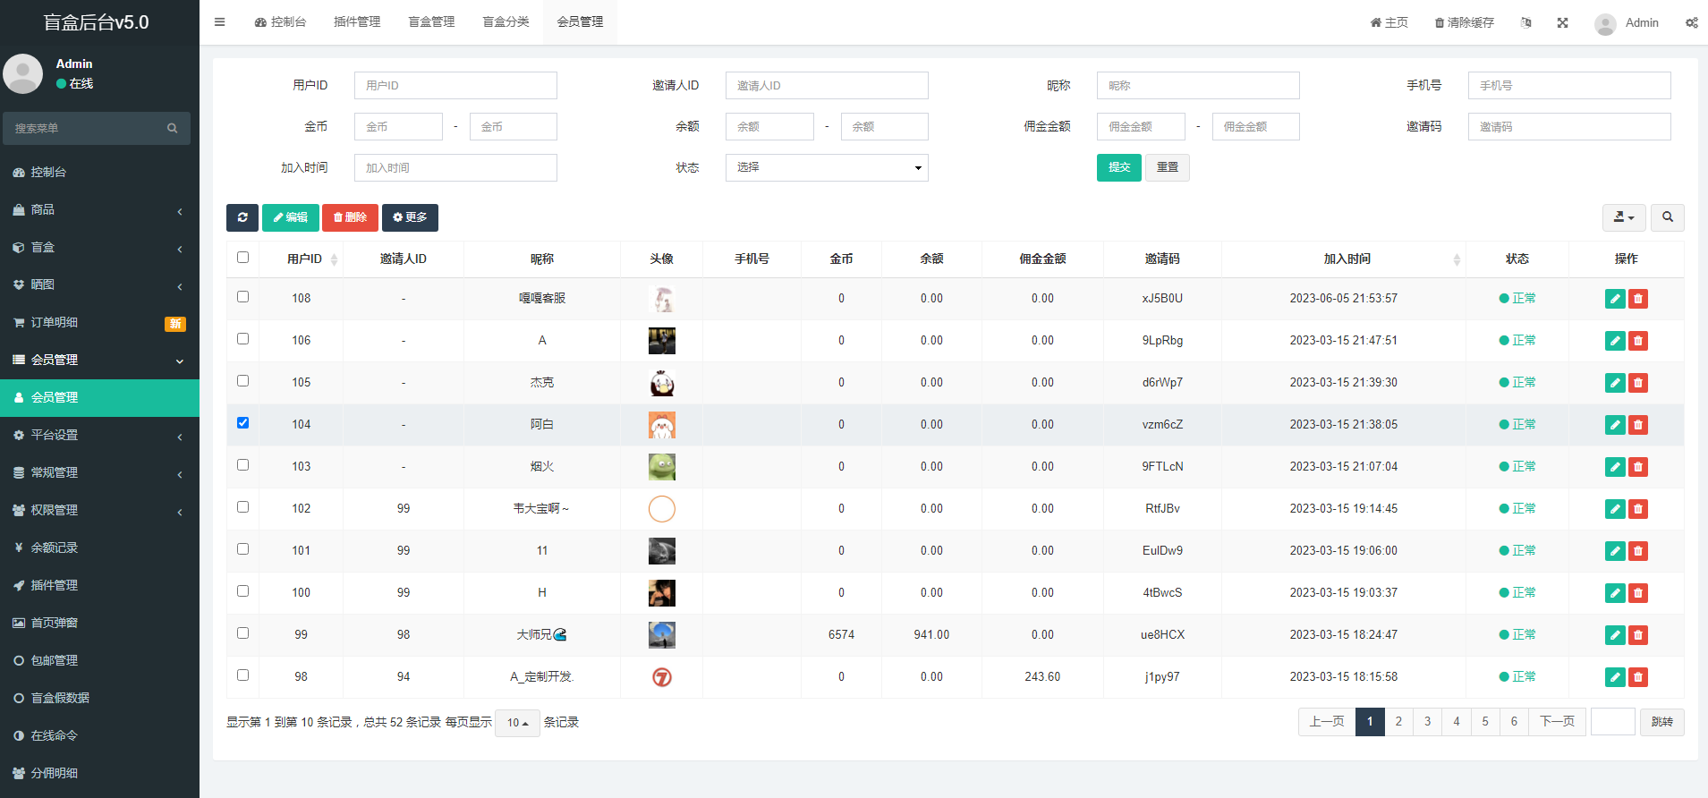
Task: Click the search icon in sidebar menu
Action: tap(172, 129)
